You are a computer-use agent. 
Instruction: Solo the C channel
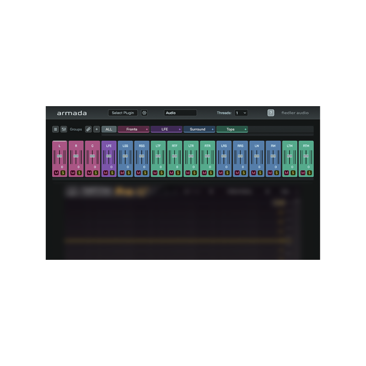point(96,173)
